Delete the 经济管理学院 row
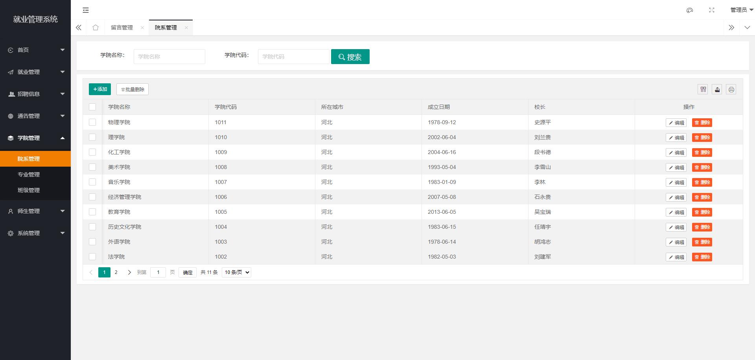This screenshot has height=360, width=755. tap(702, 197)
